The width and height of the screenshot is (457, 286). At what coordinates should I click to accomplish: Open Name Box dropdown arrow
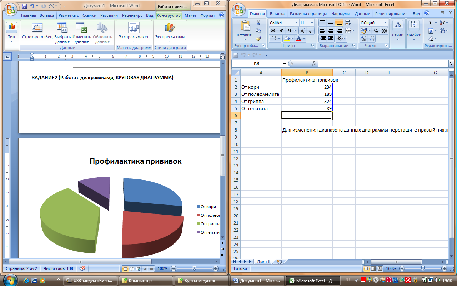click(x=285, y=64)
